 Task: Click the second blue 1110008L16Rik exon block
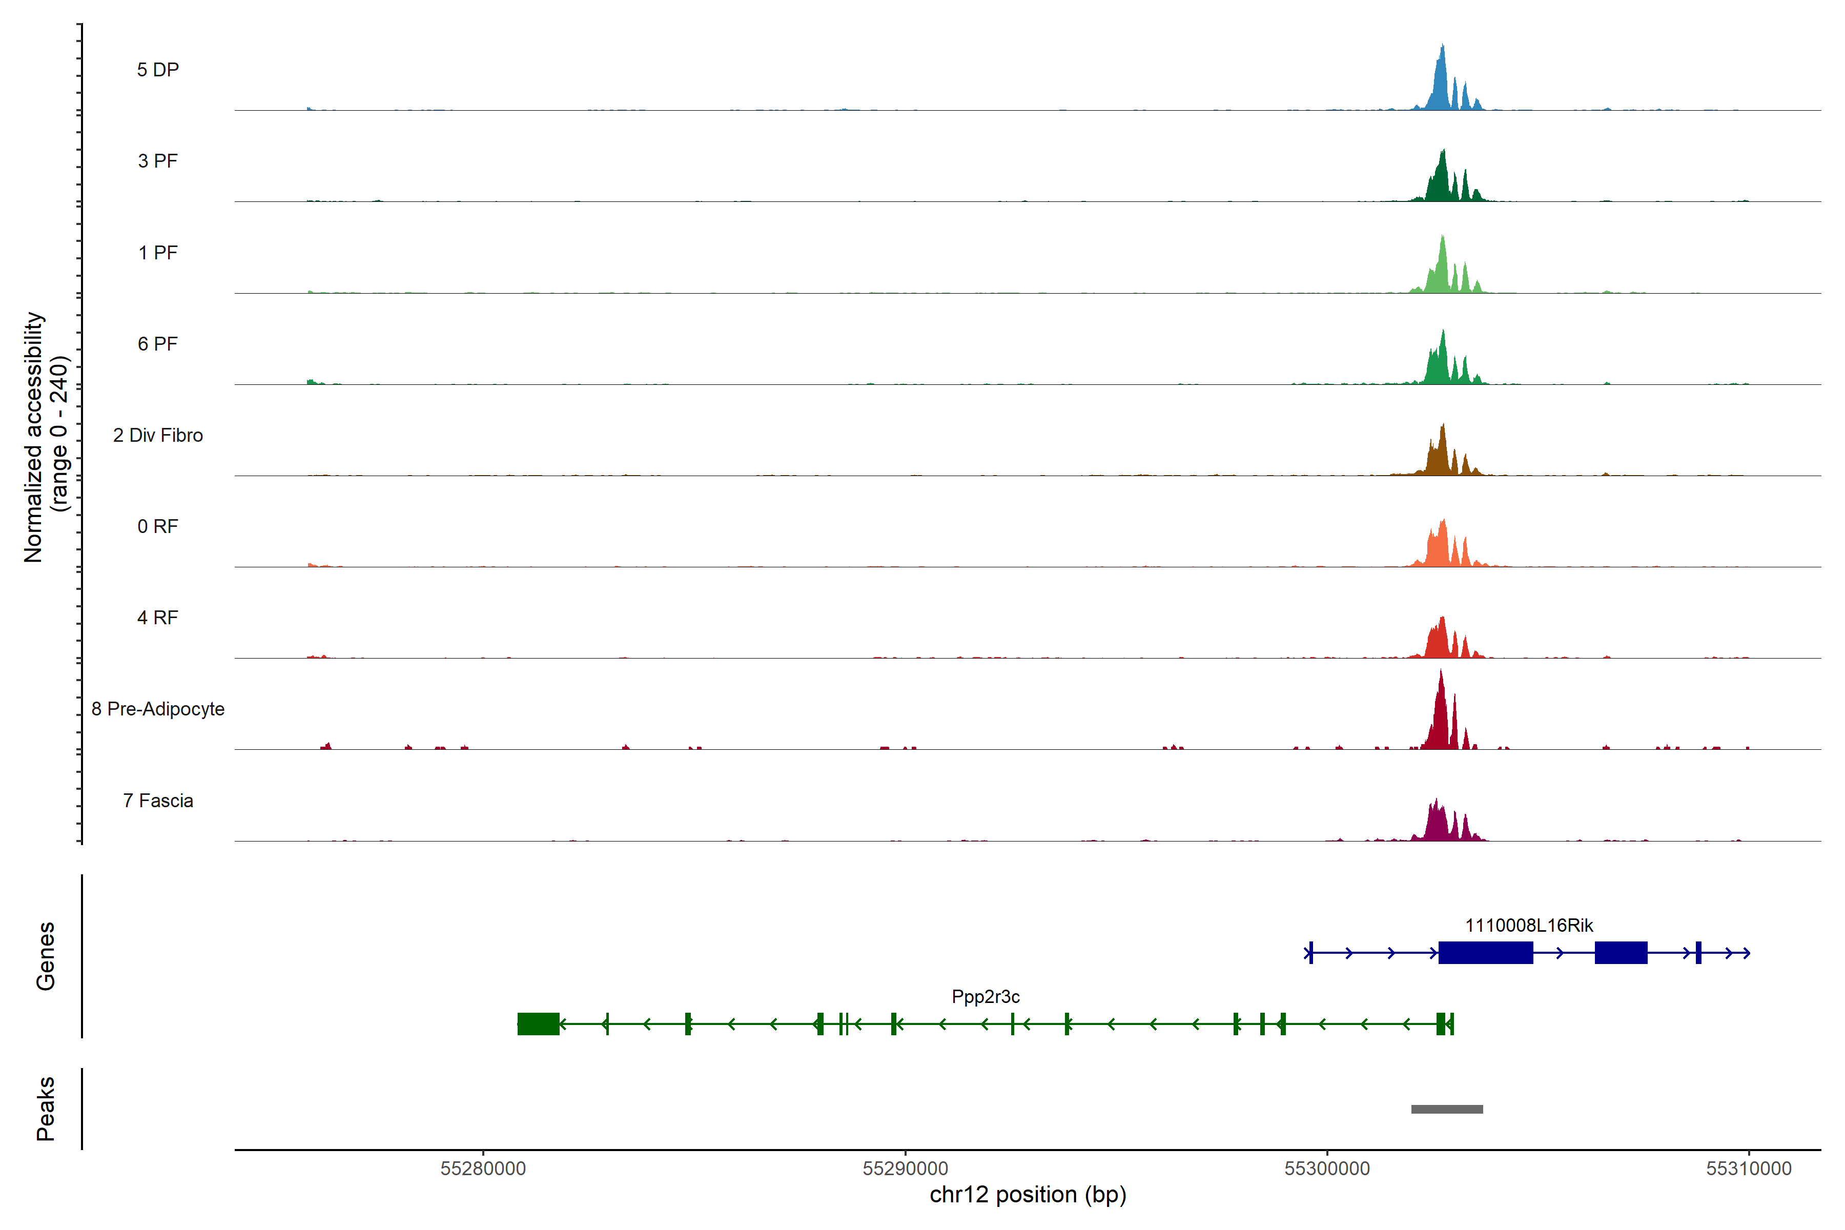tap(1621, 953)
